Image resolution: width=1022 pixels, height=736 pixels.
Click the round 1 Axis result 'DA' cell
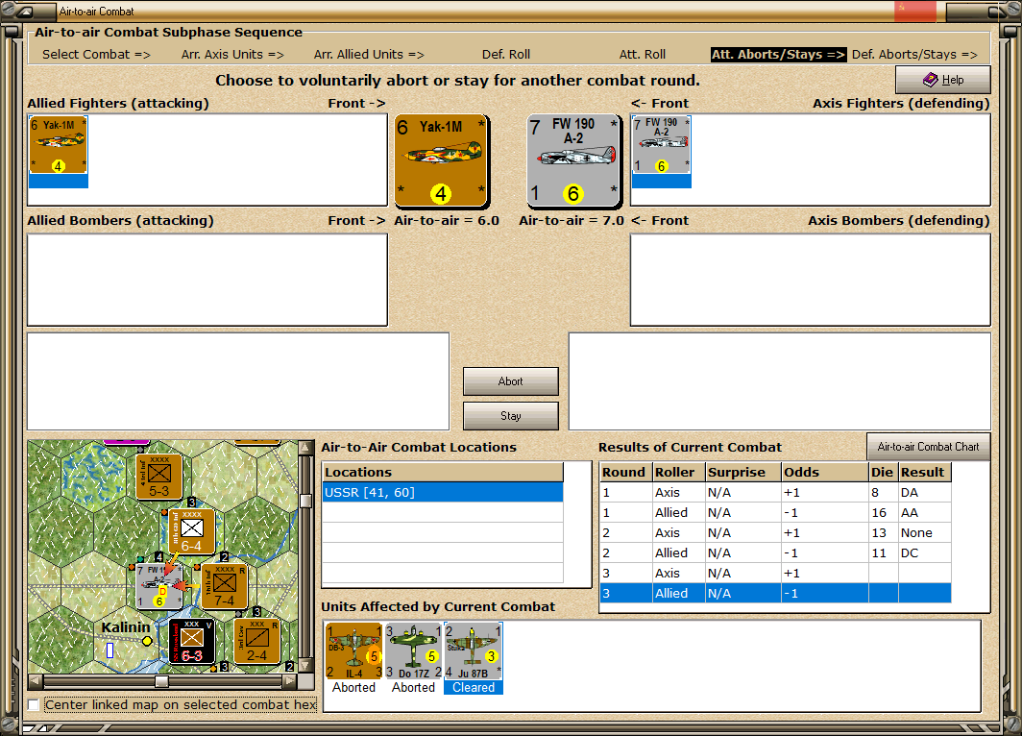pyautogui.click(x=924, y=492)
